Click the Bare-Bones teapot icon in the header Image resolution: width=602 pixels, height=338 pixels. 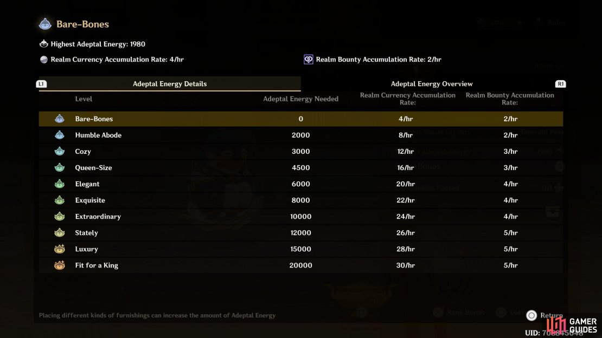click(45, 24)
